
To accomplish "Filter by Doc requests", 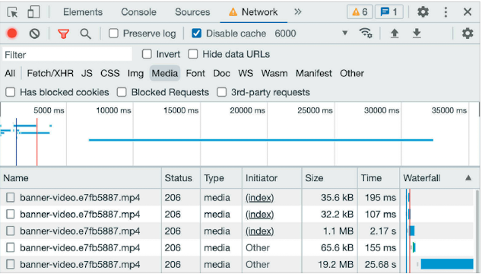I will click(221, 73).
